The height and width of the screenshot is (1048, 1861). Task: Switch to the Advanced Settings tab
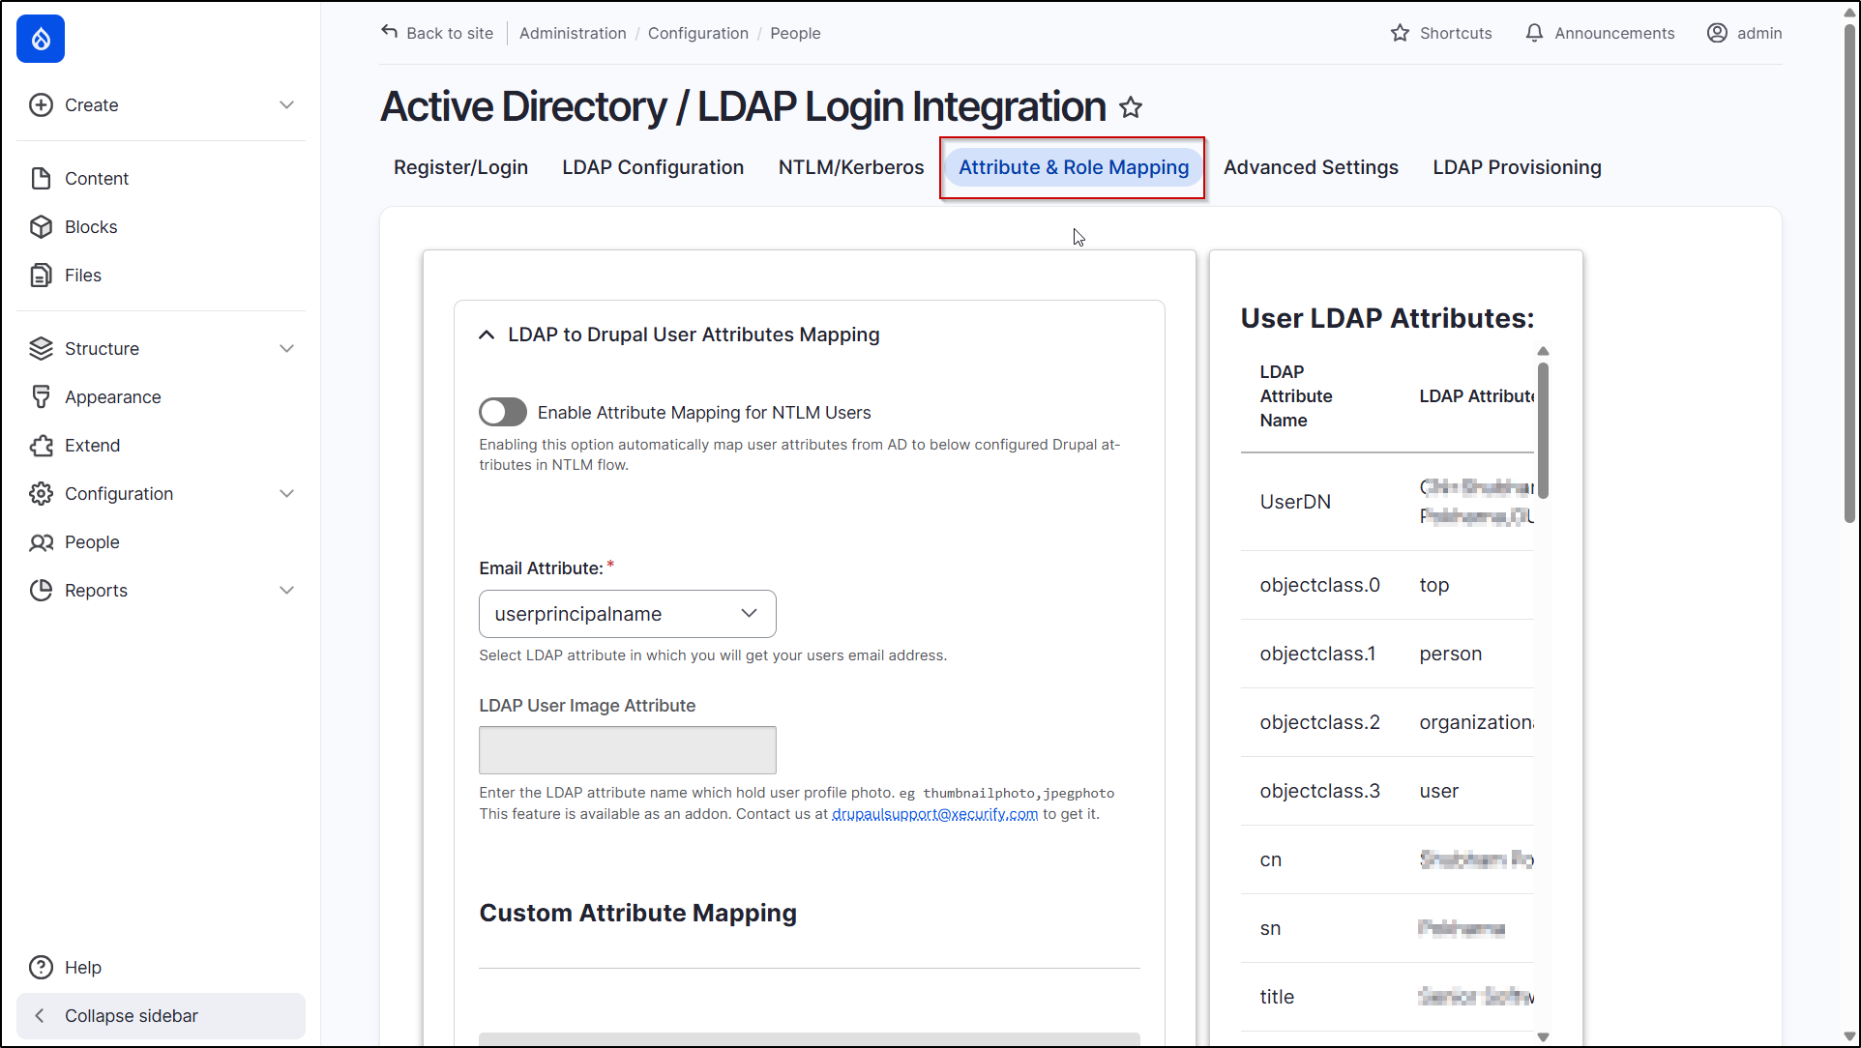[1311, 166]
